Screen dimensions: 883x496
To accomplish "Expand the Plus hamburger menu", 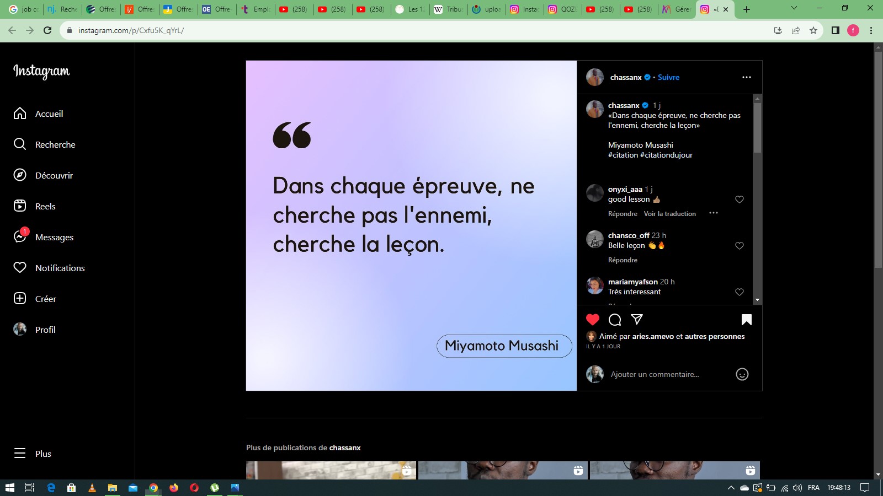I will pos(20,454).
